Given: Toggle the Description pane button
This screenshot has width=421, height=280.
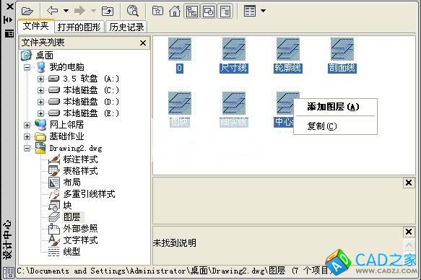Looking at the screenshot, I should click(x=225, y=12).
